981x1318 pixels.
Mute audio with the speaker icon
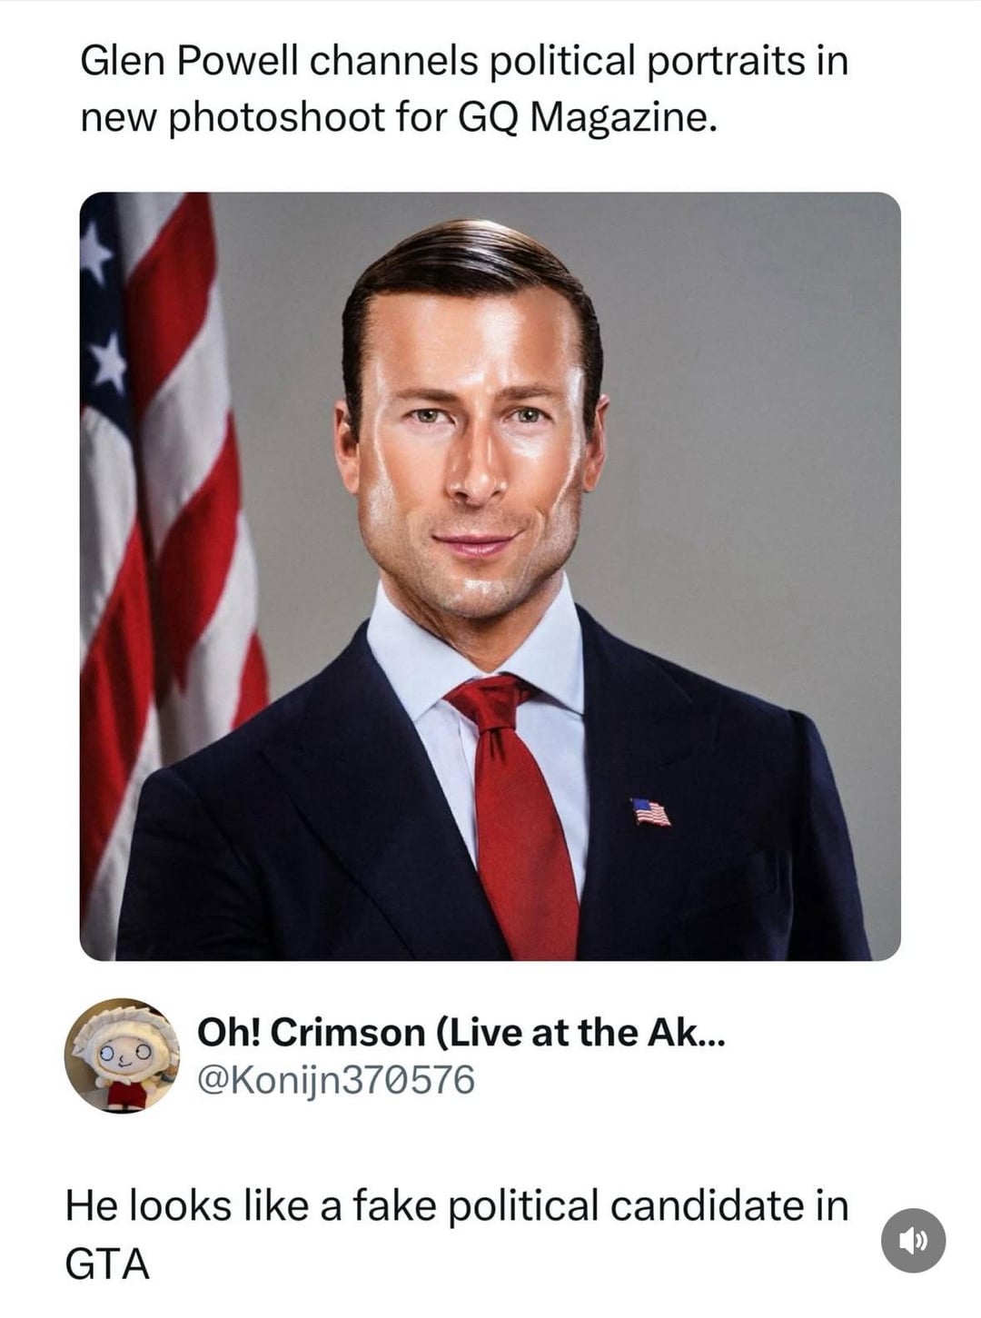pos(914,1239)
